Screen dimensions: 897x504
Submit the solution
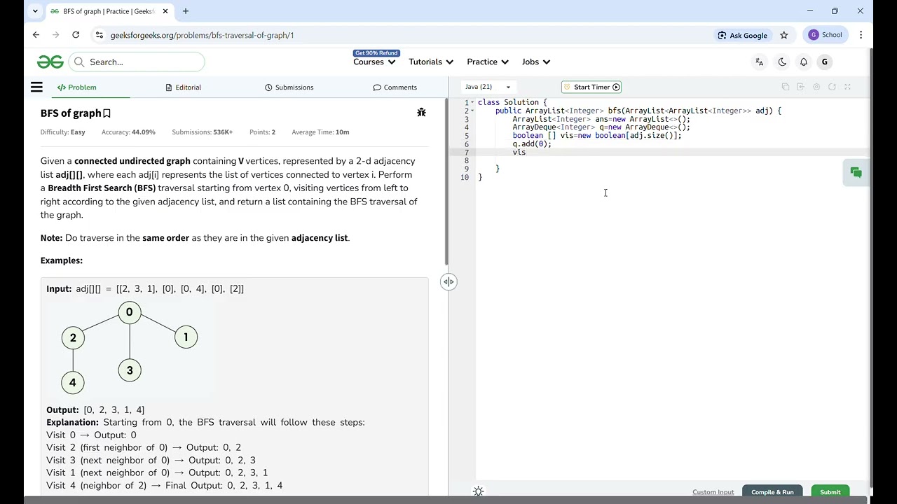pos(830,492)
